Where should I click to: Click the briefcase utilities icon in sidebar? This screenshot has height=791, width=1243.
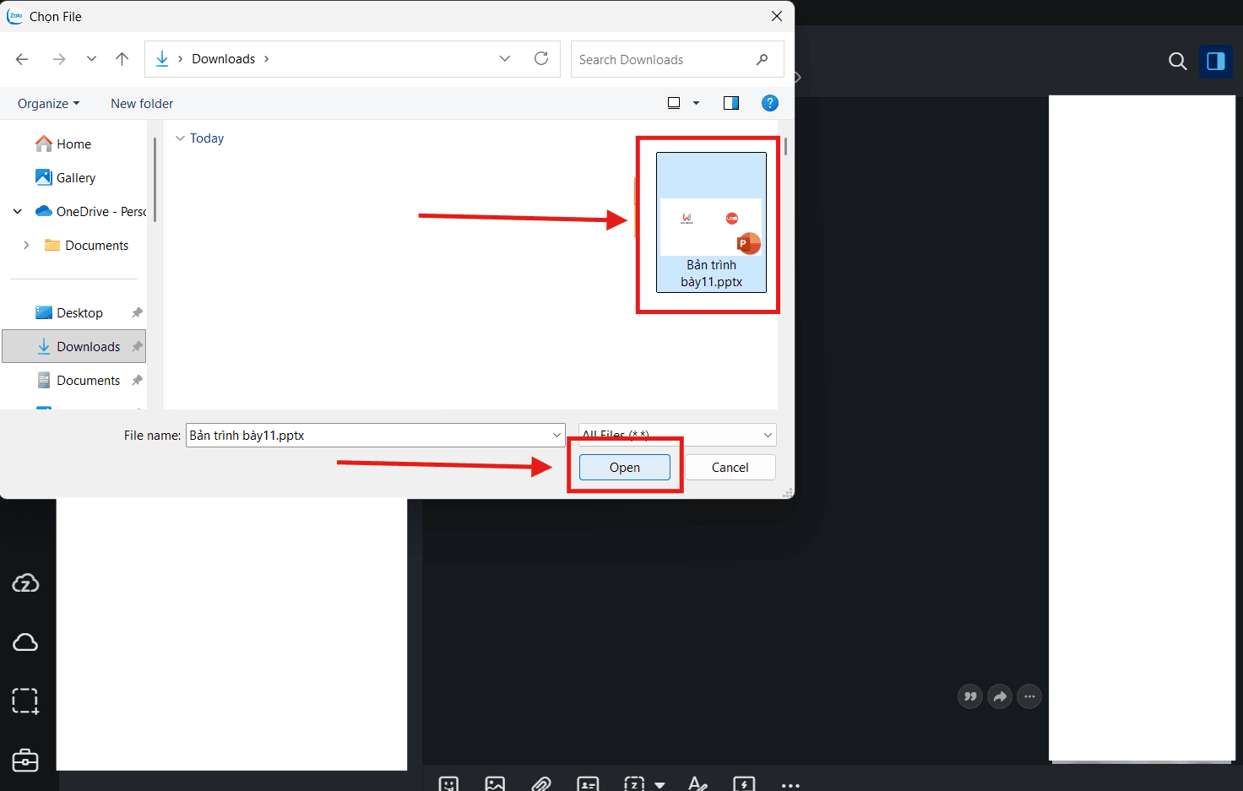[x=25, y=760]
